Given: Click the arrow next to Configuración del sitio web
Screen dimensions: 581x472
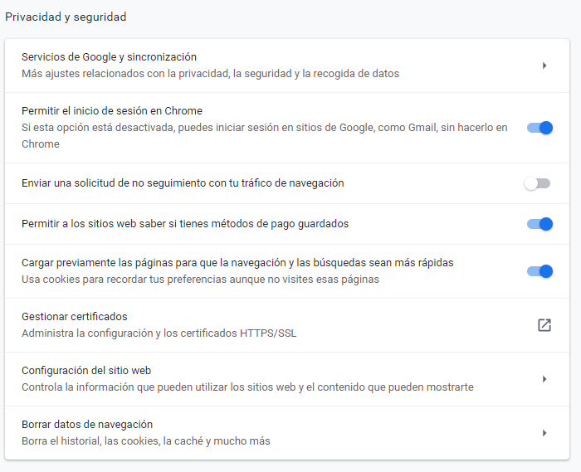Looking at the screenshot, I should click(x=544, y=379).
